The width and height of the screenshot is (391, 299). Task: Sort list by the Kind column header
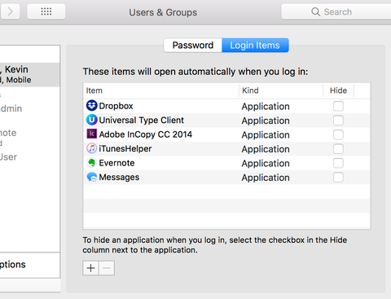coord(281,90)
